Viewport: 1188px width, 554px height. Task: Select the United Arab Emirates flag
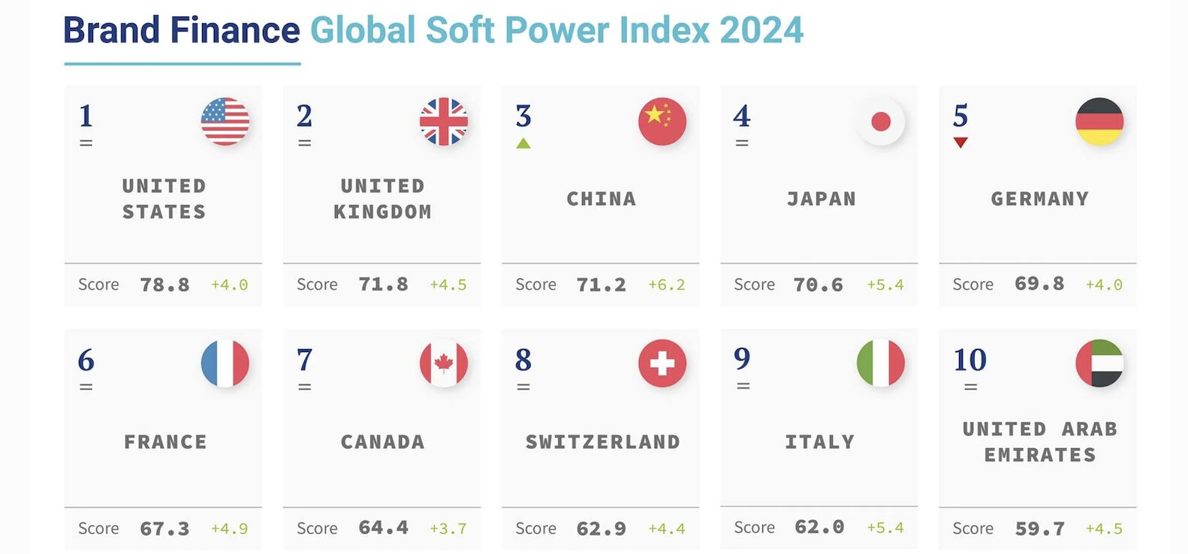[x=1099, y=363]
